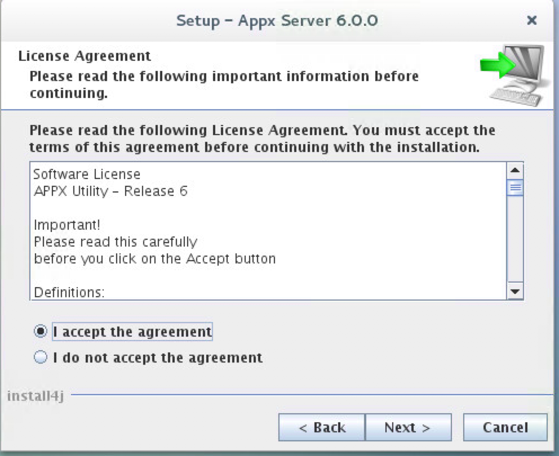559x456 pixels.
Task: Click the scrollbar track below the thumb
Action: coord(514,242)
